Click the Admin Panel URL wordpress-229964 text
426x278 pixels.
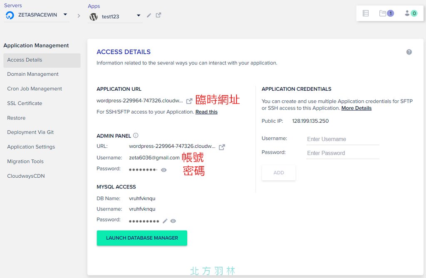172,146
